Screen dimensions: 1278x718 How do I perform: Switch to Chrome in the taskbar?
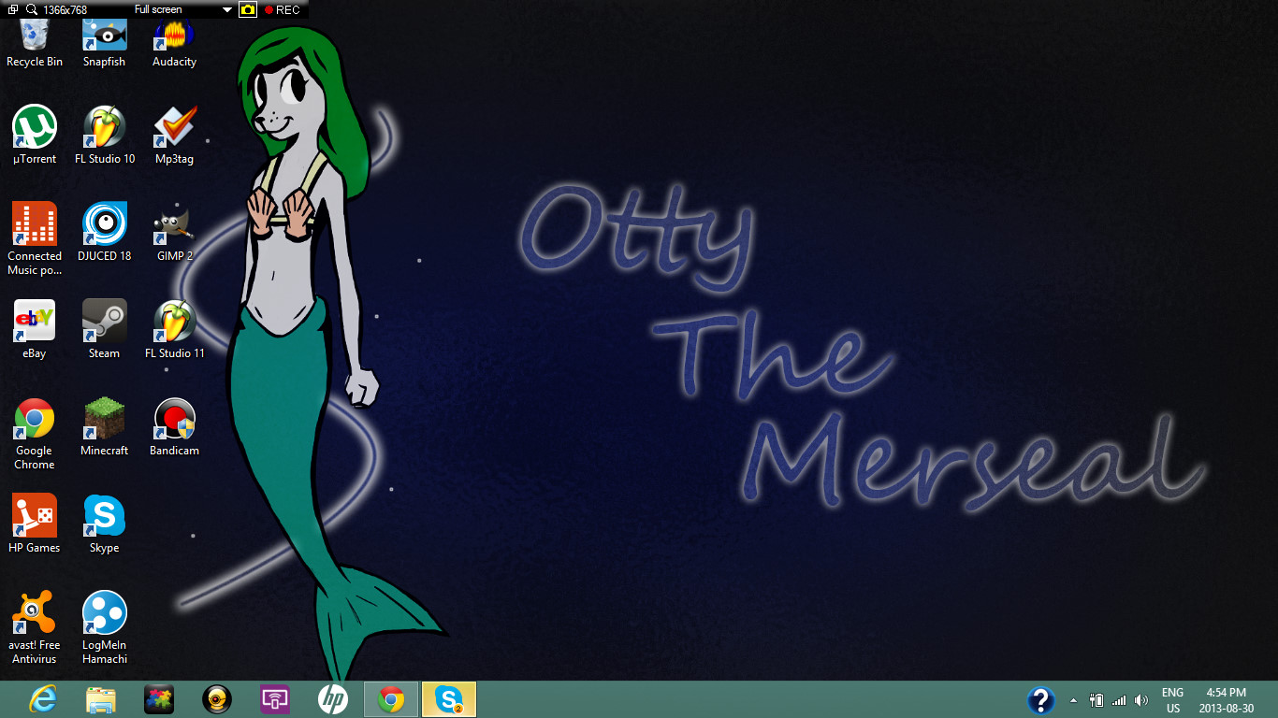[x=391, y=699]
